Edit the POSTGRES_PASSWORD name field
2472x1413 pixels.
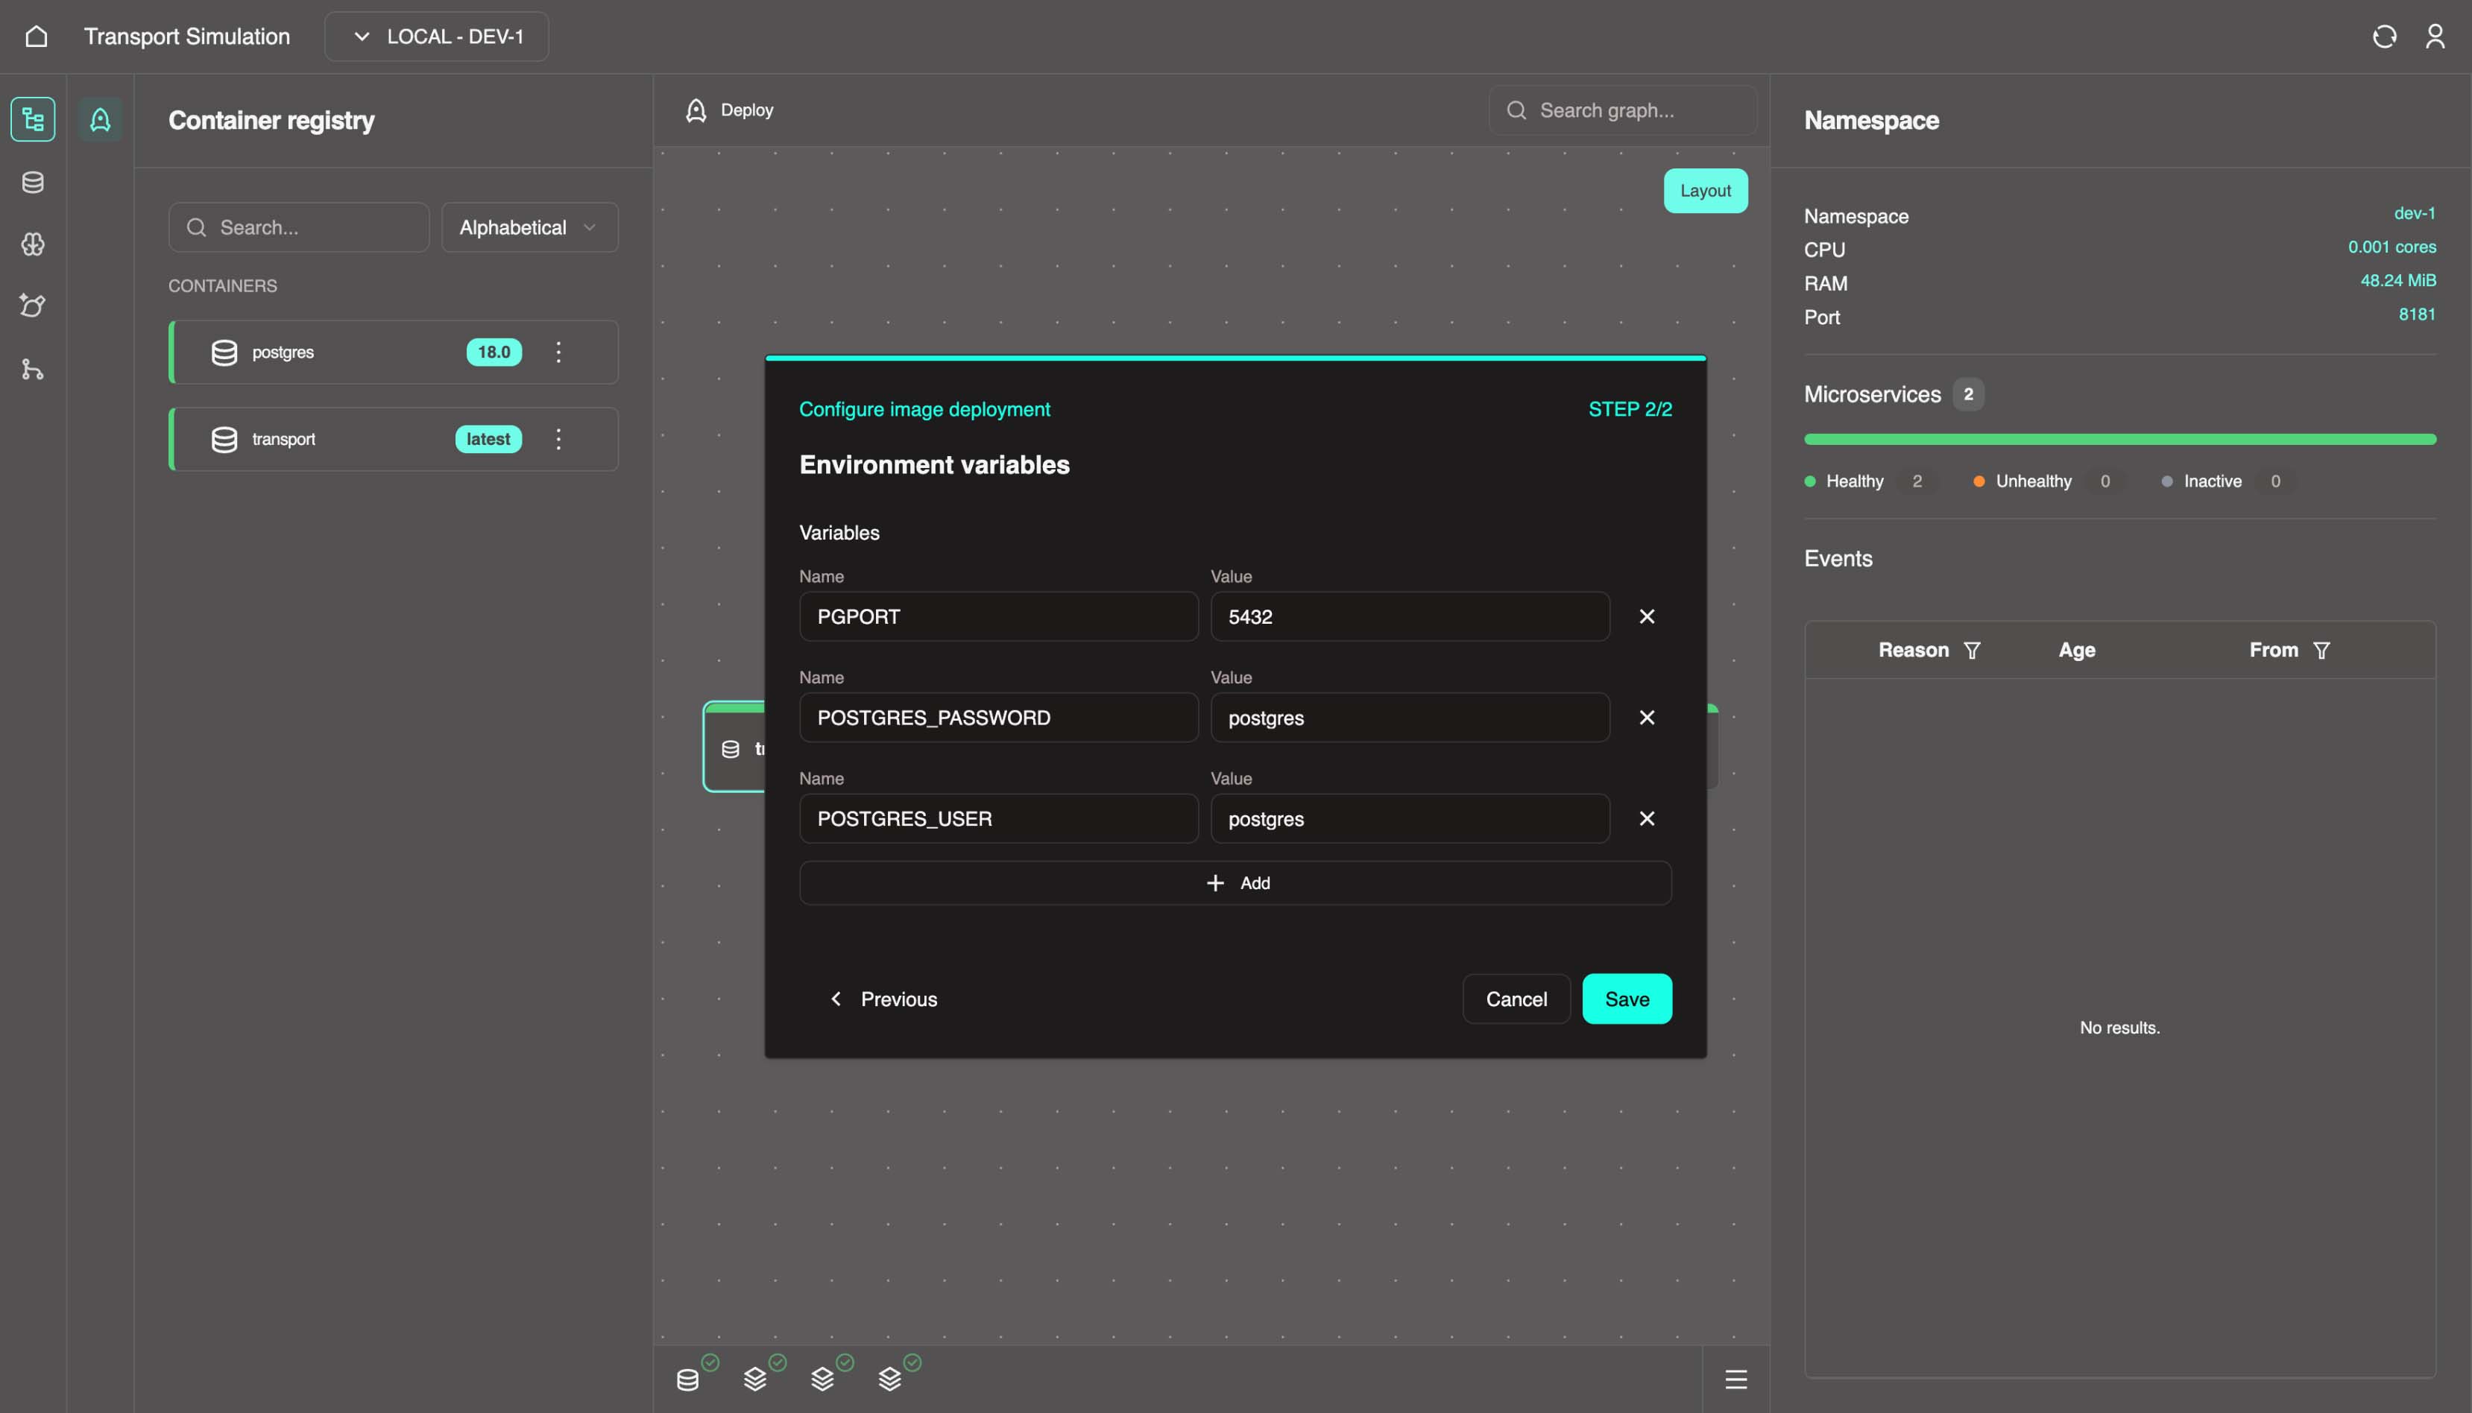click(x=999, y=717)
